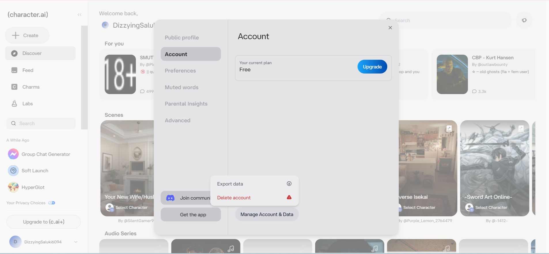Click the Delete account warning icon
This screenshot has height=254, width=549.
tap(289, 197)
